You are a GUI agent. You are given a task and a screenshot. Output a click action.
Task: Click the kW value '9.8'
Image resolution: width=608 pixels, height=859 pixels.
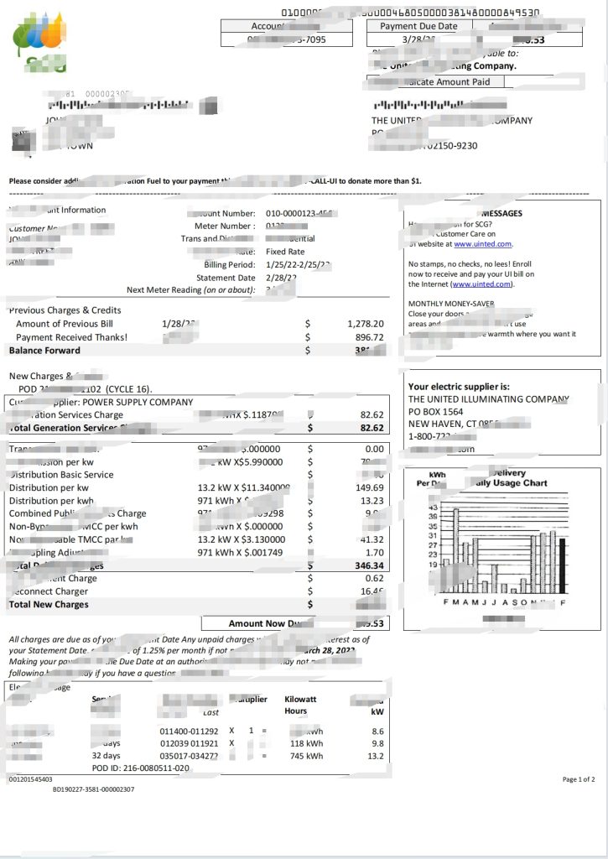point(377,743)
